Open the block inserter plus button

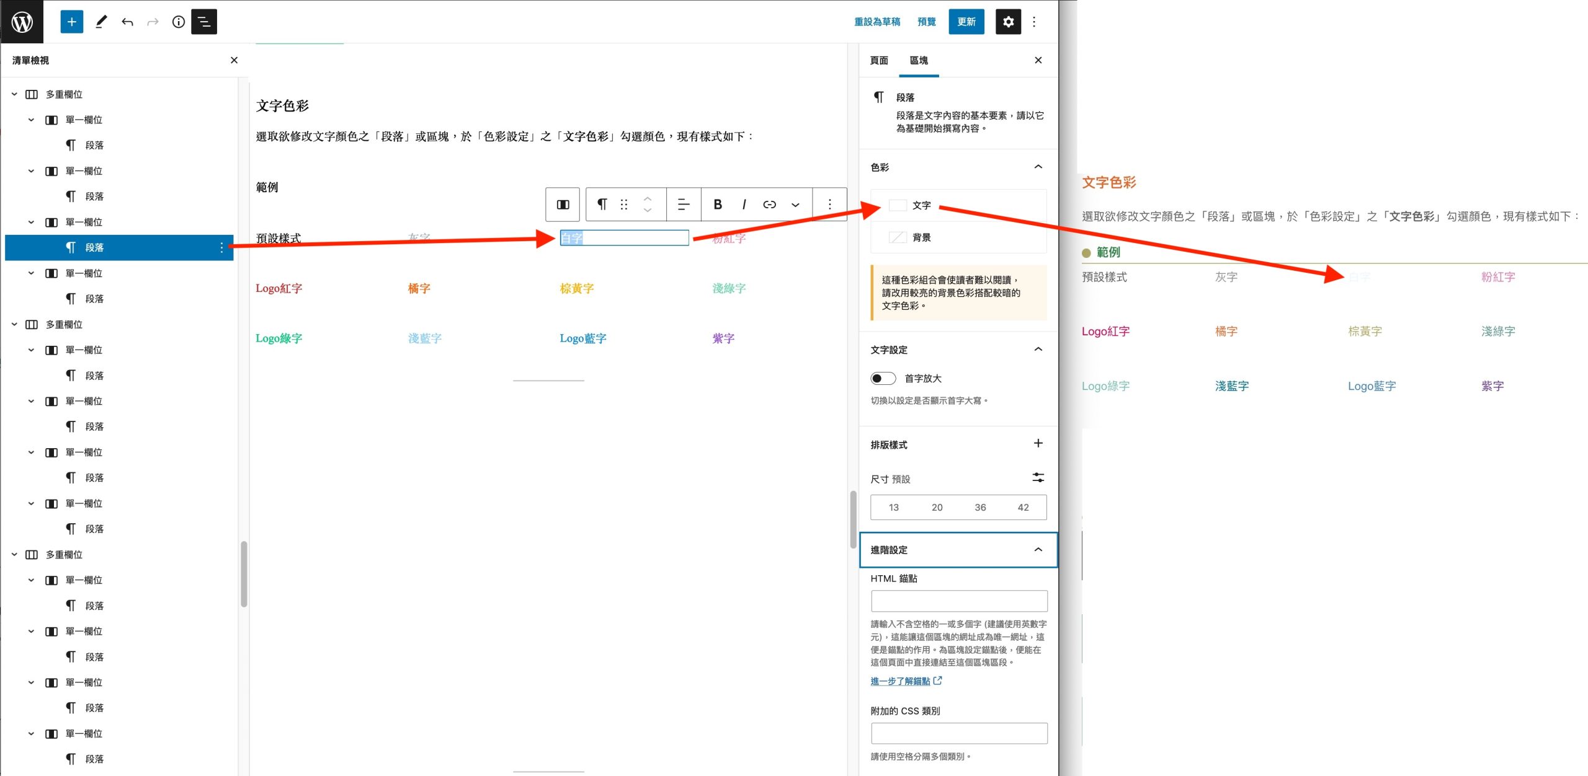point(72,22)
